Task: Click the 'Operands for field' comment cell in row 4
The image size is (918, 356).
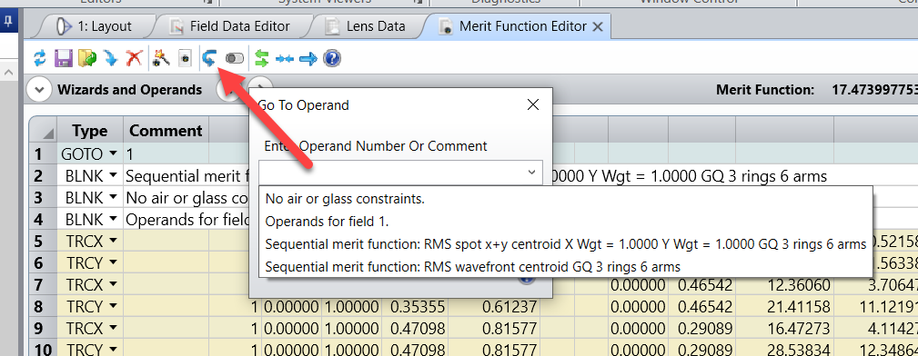Action: coord(187,220)
